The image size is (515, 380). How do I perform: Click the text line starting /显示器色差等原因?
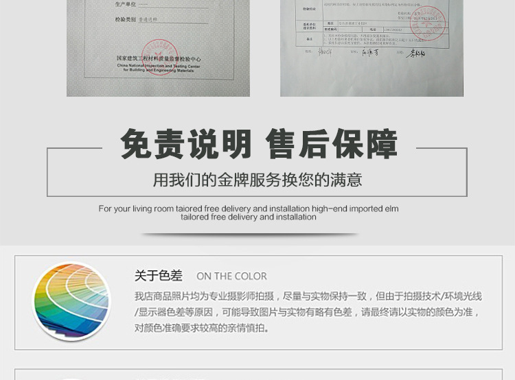(x=306, y=312)
